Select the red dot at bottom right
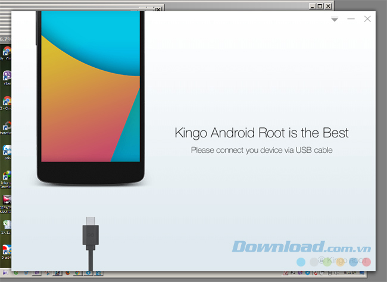 [366, 262]
